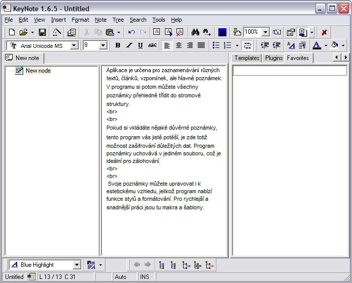Create a new file with the blank page icon
The width and height of the screenshot is (352, 283).
click(x=12, y=32)
